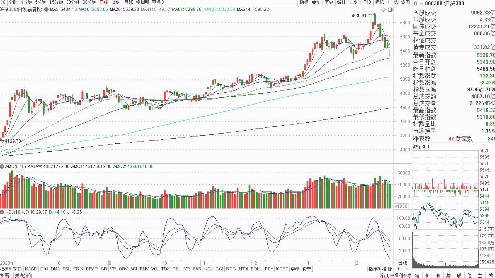This screenshot has height=278, width=495.
Task: Switch to 月线 monthly chart
Action: pyautogui.click(x=128, y=3)
